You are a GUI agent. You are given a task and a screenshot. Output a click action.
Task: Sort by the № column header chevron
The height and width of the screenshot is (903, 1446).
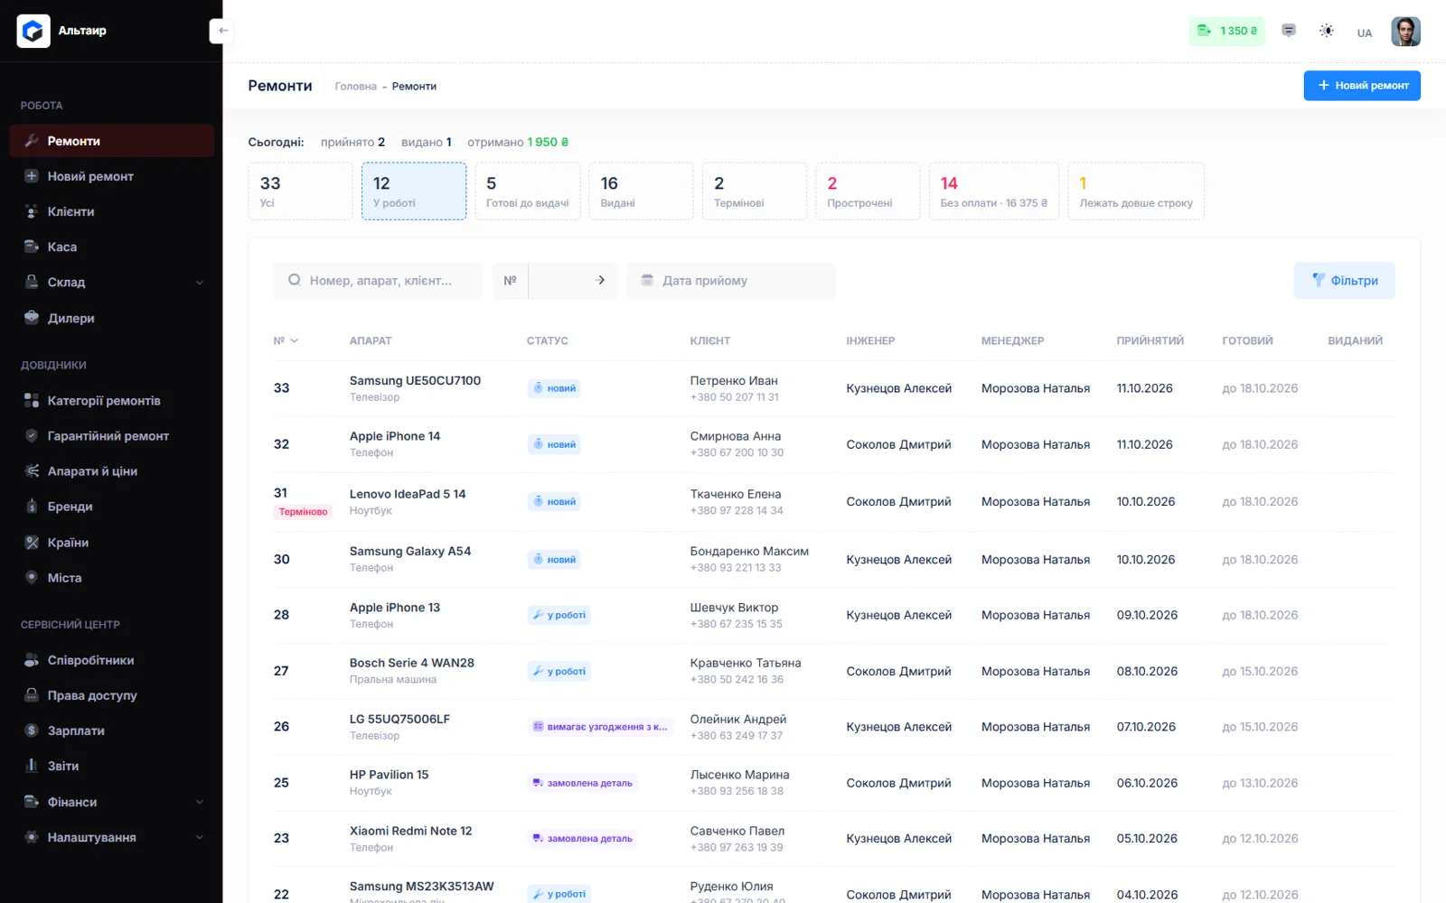[x=295, y=341]
